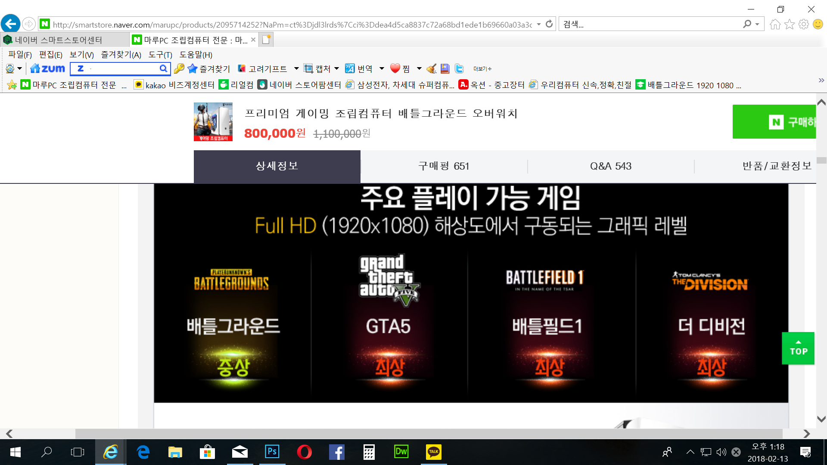Click the Twitter bird icon in toolbar
Image resolution: width=827 pixels, height=465 pixels.
(459, 69)
